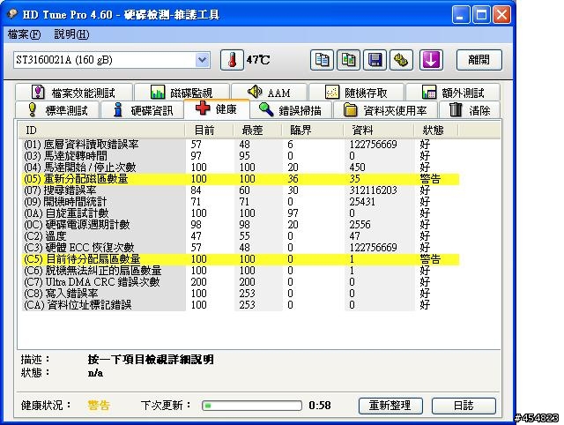This screenshot has height=425, width=564.
Task: Switch to the 標準測試 tab
Action: click(x=57, y=109)
